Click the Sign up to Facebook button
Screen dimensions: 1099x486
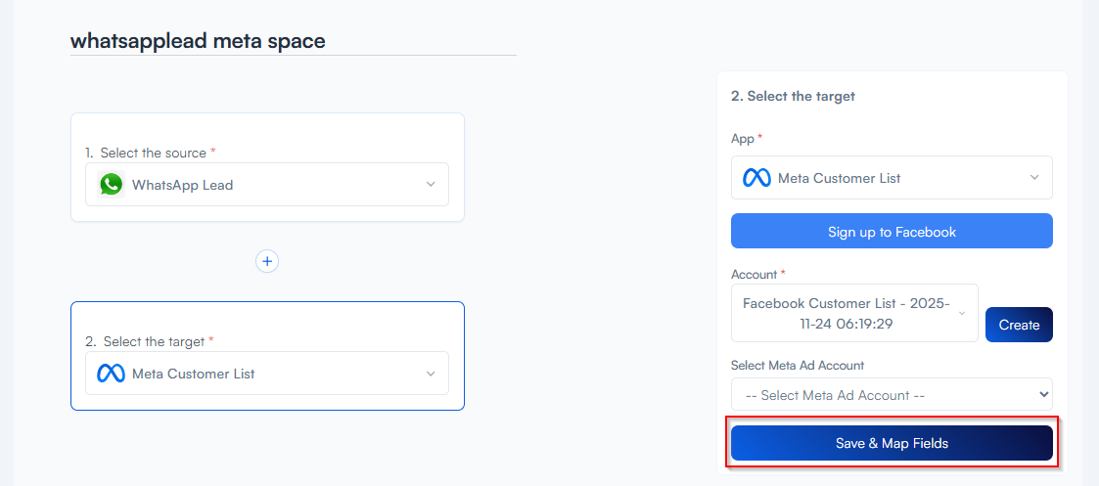point(891,232)
